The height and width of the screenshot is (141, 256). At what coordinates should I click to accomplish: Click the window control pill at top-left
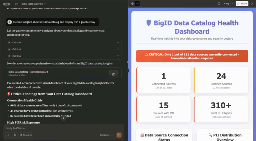[6, 4]
